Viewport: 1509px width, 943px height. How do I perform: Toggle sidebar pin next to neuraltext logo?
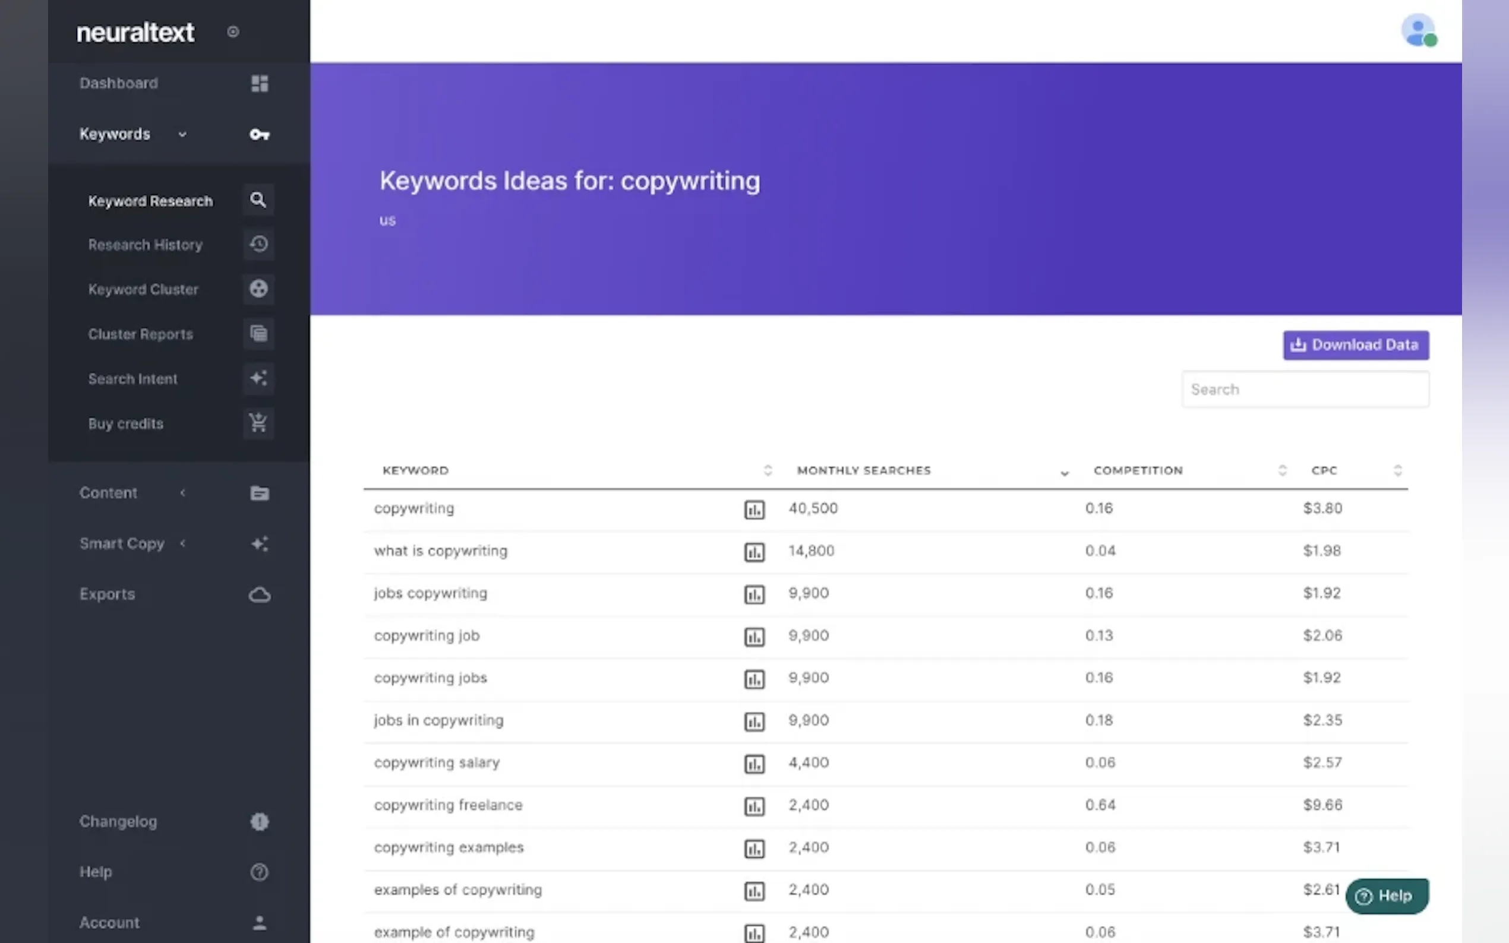(233, 32)
